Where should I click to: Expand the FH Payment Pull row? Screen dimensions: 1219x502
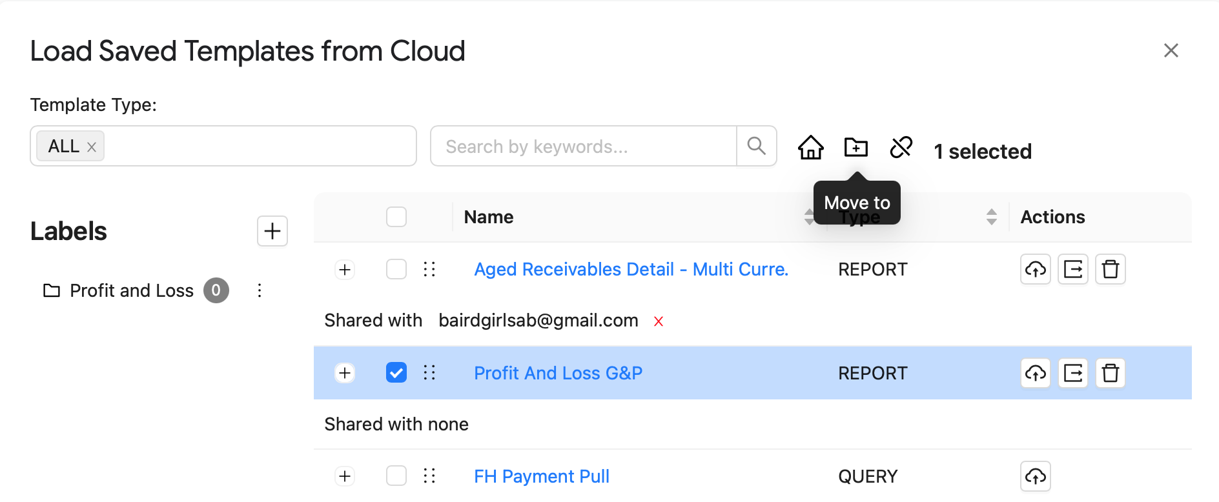click(x=345, y=476)
